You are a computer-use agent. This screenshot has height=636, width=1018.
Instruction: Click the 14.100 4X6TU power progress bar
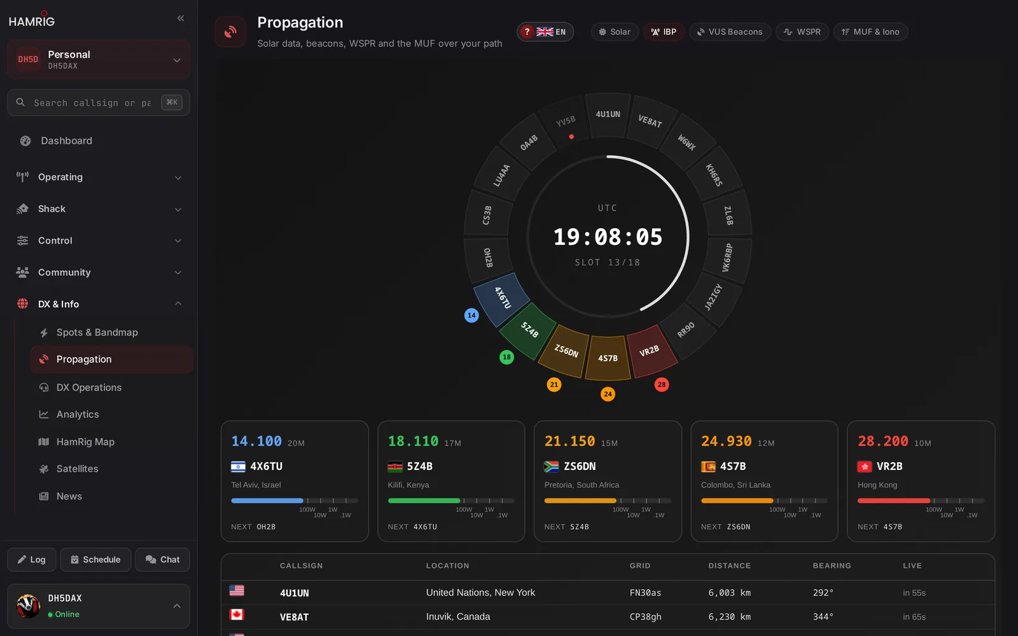click(295, 501)
